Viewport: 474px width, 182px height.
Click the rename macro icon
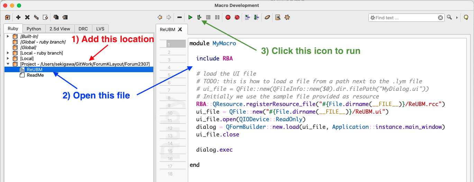pyautogui.click(x=36, y=17)
